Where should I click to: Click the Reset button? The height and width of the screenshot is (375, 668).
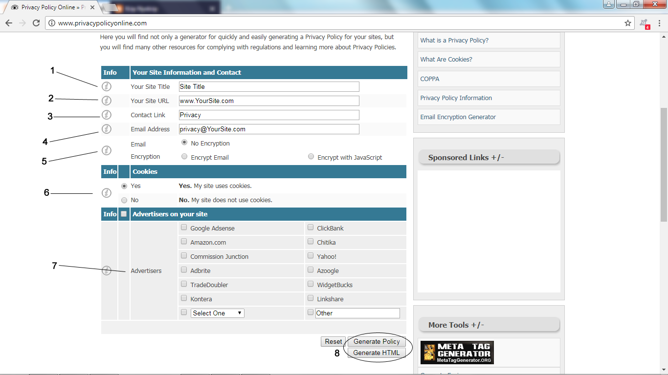coord(334,342)
